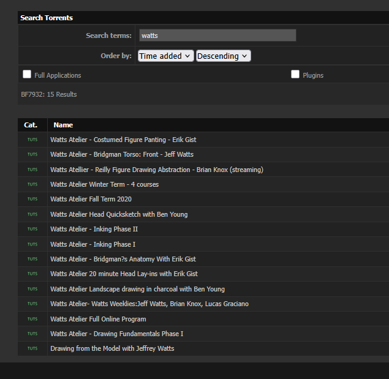The image size is (389, 379).
Task: Open Watts Atelier Fall Term 2020
Action: (x=91, y=199)
